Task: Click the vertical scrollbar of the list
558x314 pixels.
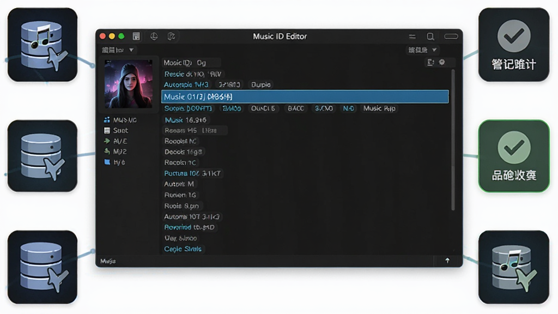Action: tap(453, 140)
